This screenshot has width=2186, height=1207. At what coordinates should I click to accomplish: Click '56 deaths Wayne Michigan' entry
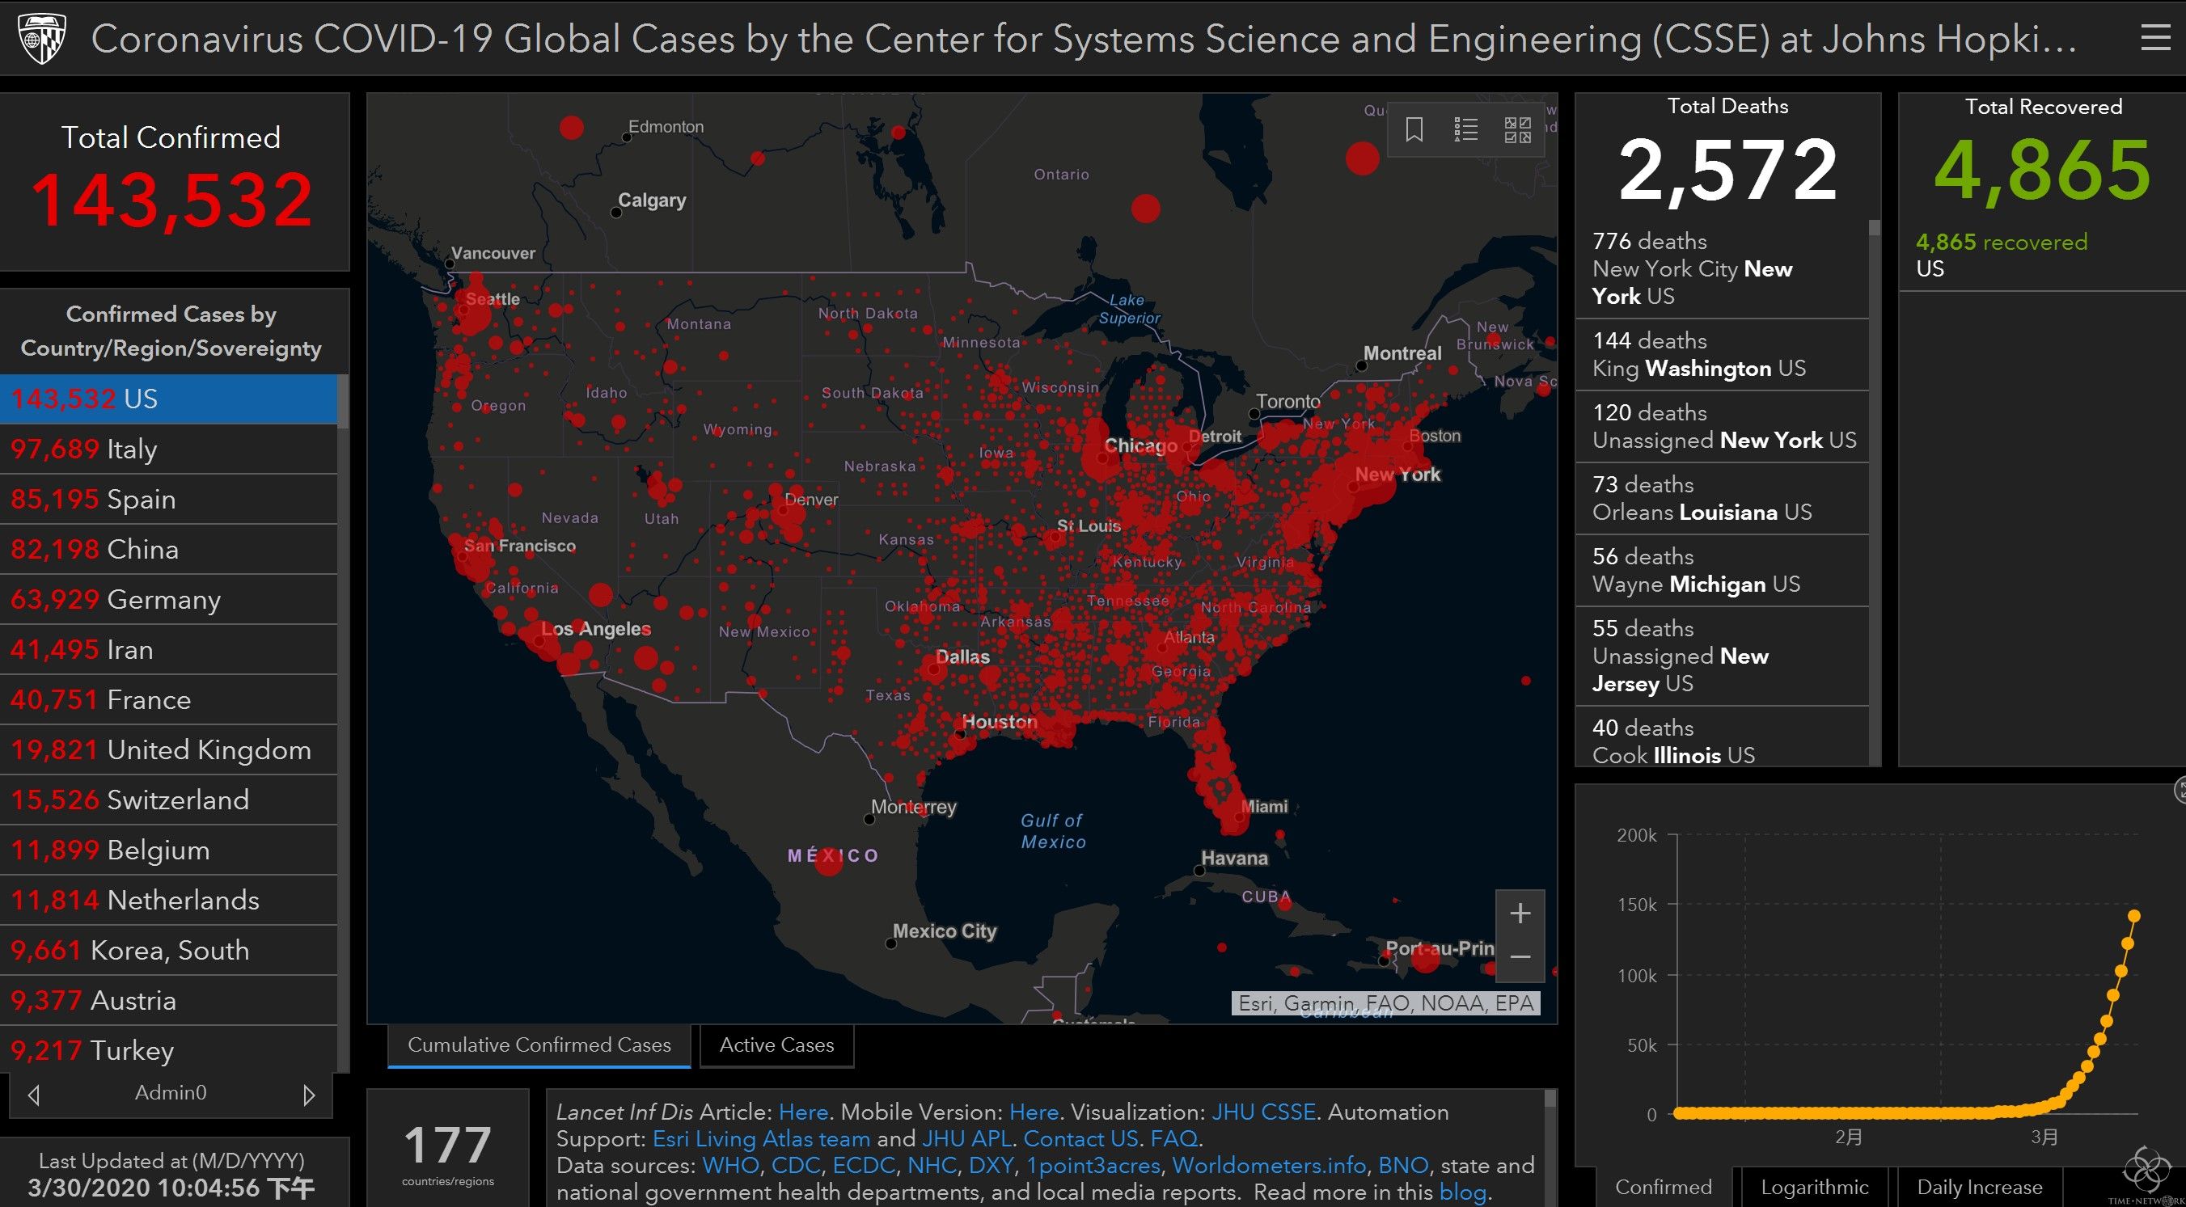1722,571
